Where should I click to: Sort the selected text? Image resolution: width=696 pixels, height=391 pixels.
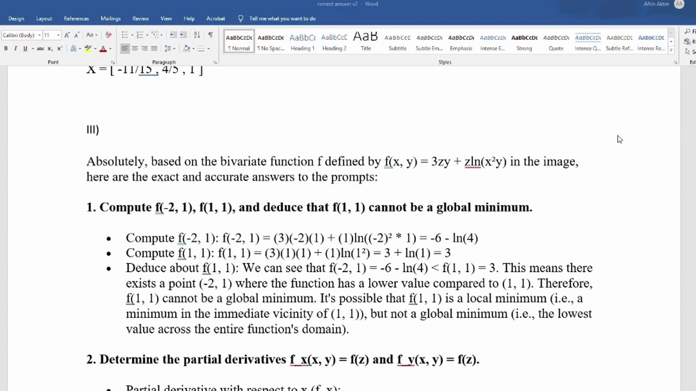[197, 35]
